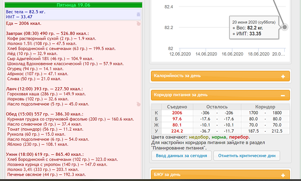Click Кофе растворимый сухой entry
The height and width of the screenshot is (181, 301).
coord(51,38)
